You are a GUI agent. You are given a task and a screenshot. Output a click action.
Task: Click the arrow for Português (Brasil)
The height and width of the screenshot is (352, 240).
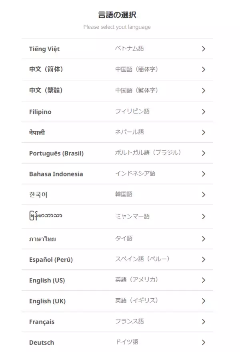coord(204,153)
